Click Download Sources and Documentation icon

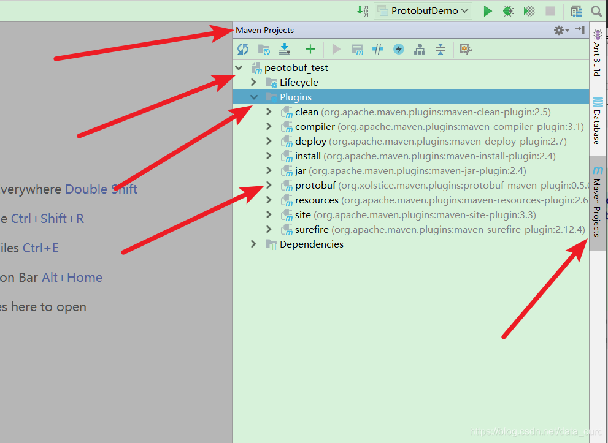(285, 49)
